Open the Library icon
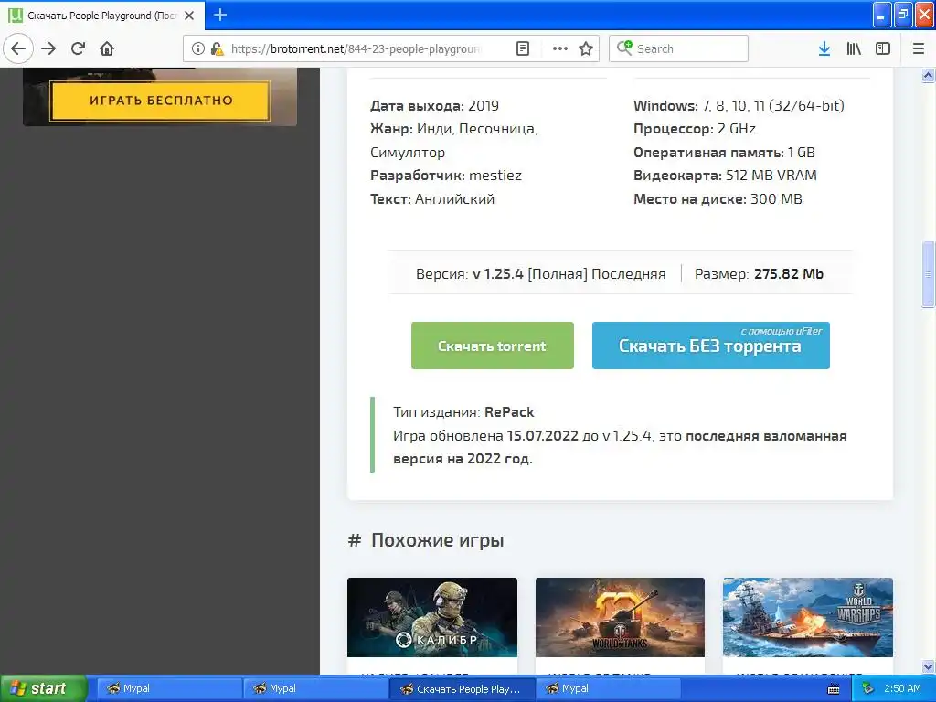 click(854, 49)
